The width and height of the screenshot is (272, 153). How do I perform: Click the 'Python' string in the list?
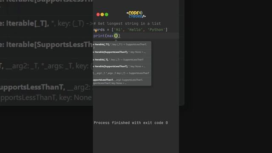[x=156, y=30]
